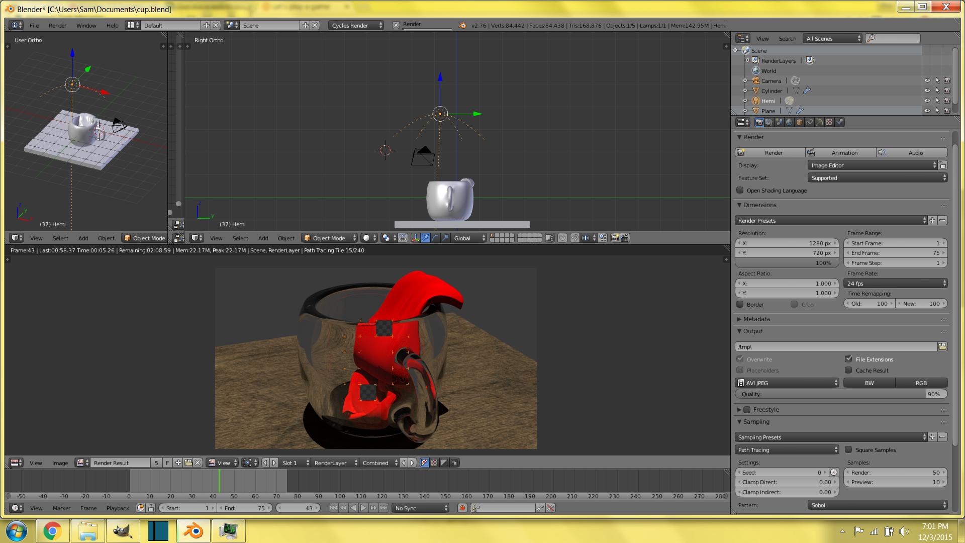Click the Audio mixdown button
The image size is (965, 543).
pos(912,152)
